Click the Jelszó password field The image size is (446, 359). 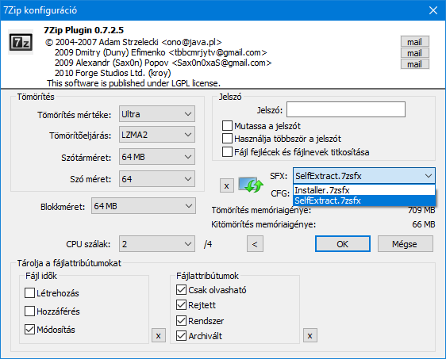[x=346, y=109]
